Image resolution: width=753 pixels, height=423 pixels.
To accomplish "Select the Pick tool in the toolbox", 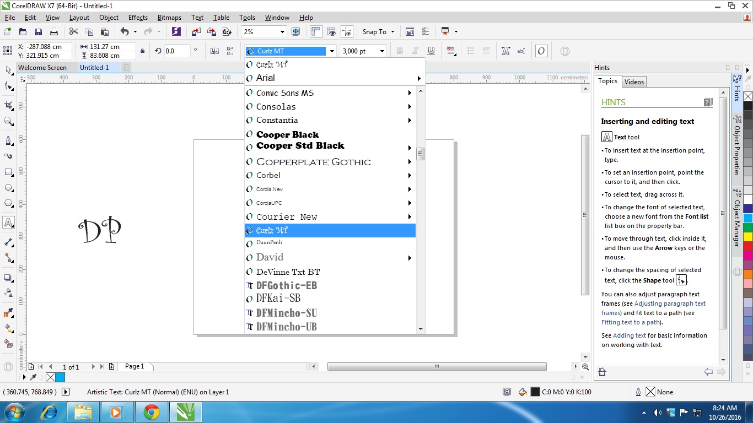I will [8, 70].
